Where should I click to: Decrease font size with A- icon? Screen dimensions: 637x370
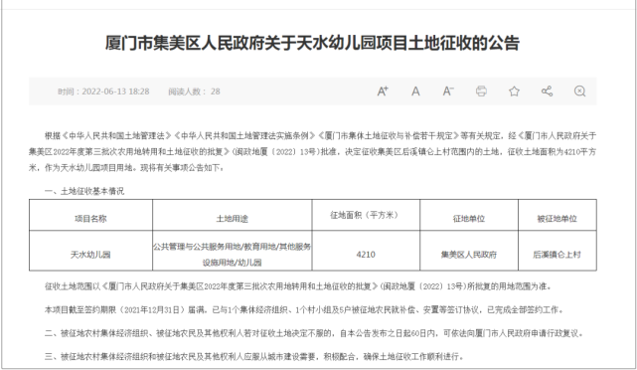click(448, 92)
